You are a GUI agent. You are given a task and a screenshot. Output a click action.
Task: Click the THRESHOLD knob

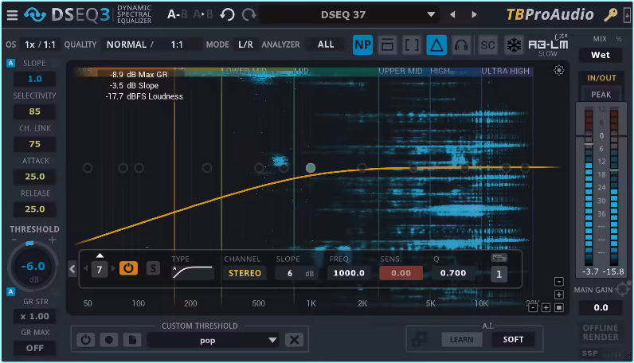(x=33, y=267)
